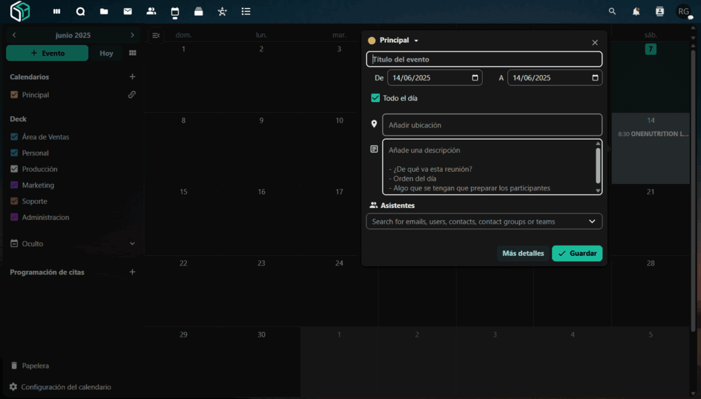
Task: Click the 'Título del evento' input field
Action: pyautogui.click(x=484, y=60)
